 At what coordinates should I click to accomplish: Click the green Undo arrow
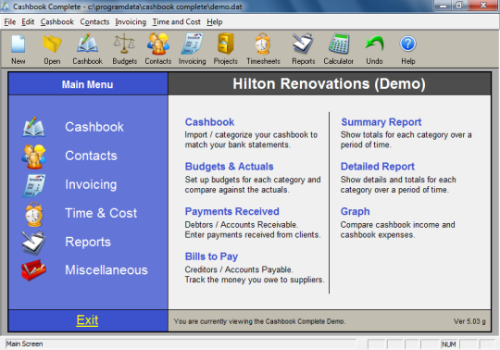click(374, 44)
